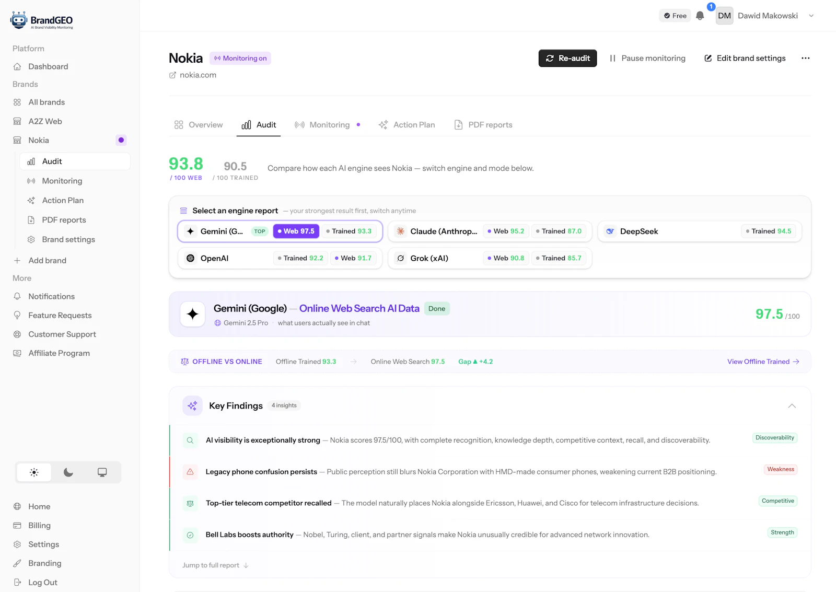Select the Grok Web 90.8 mode
This screenshot has width=836, height=592.
(x=506, y=258)
